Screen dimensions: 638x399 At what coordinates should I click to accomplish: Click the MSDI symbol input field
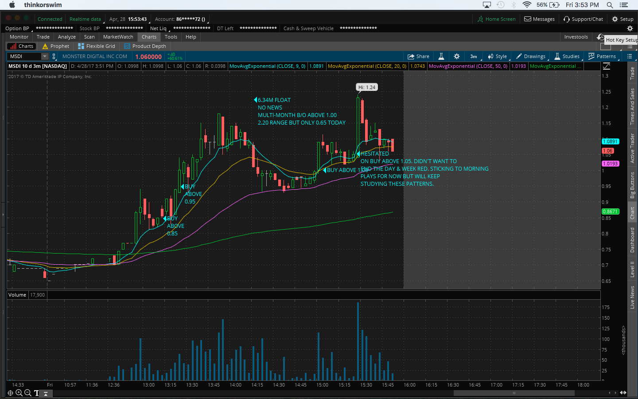click(24, 56)
